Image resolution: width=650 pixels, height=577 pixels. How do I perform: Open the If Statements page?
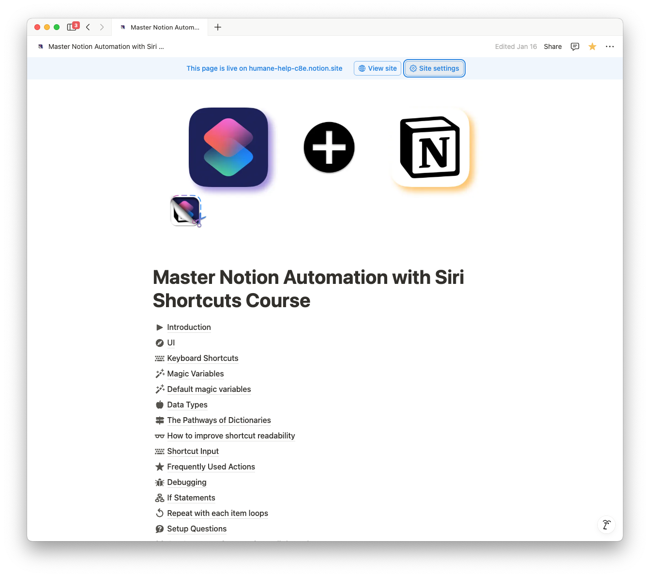[x=191, y=498]
